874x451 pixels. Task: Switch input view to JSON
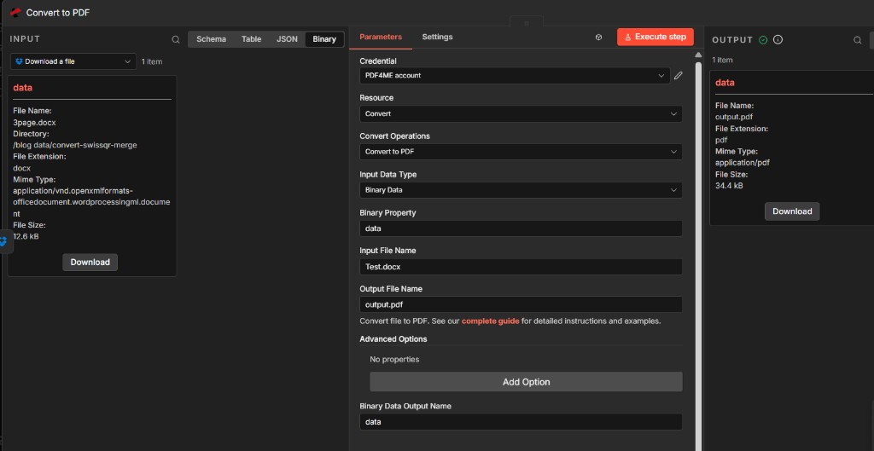[x=287, y=39]
